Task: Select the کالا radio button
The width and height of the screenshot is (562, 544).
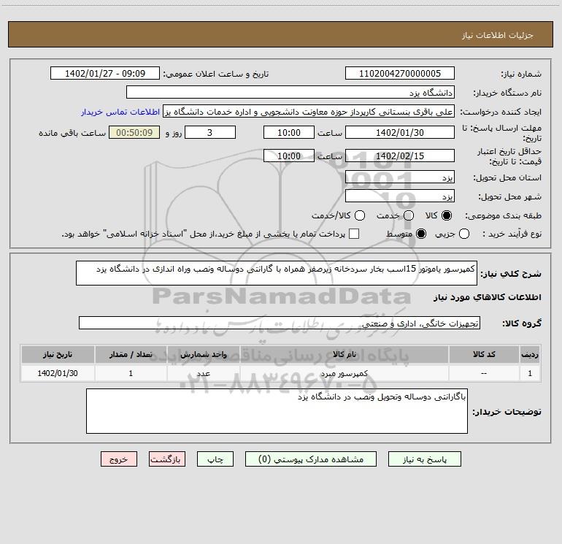Action: (x=447, y=215)
